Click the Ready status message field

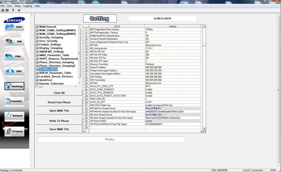coord(110,139)
